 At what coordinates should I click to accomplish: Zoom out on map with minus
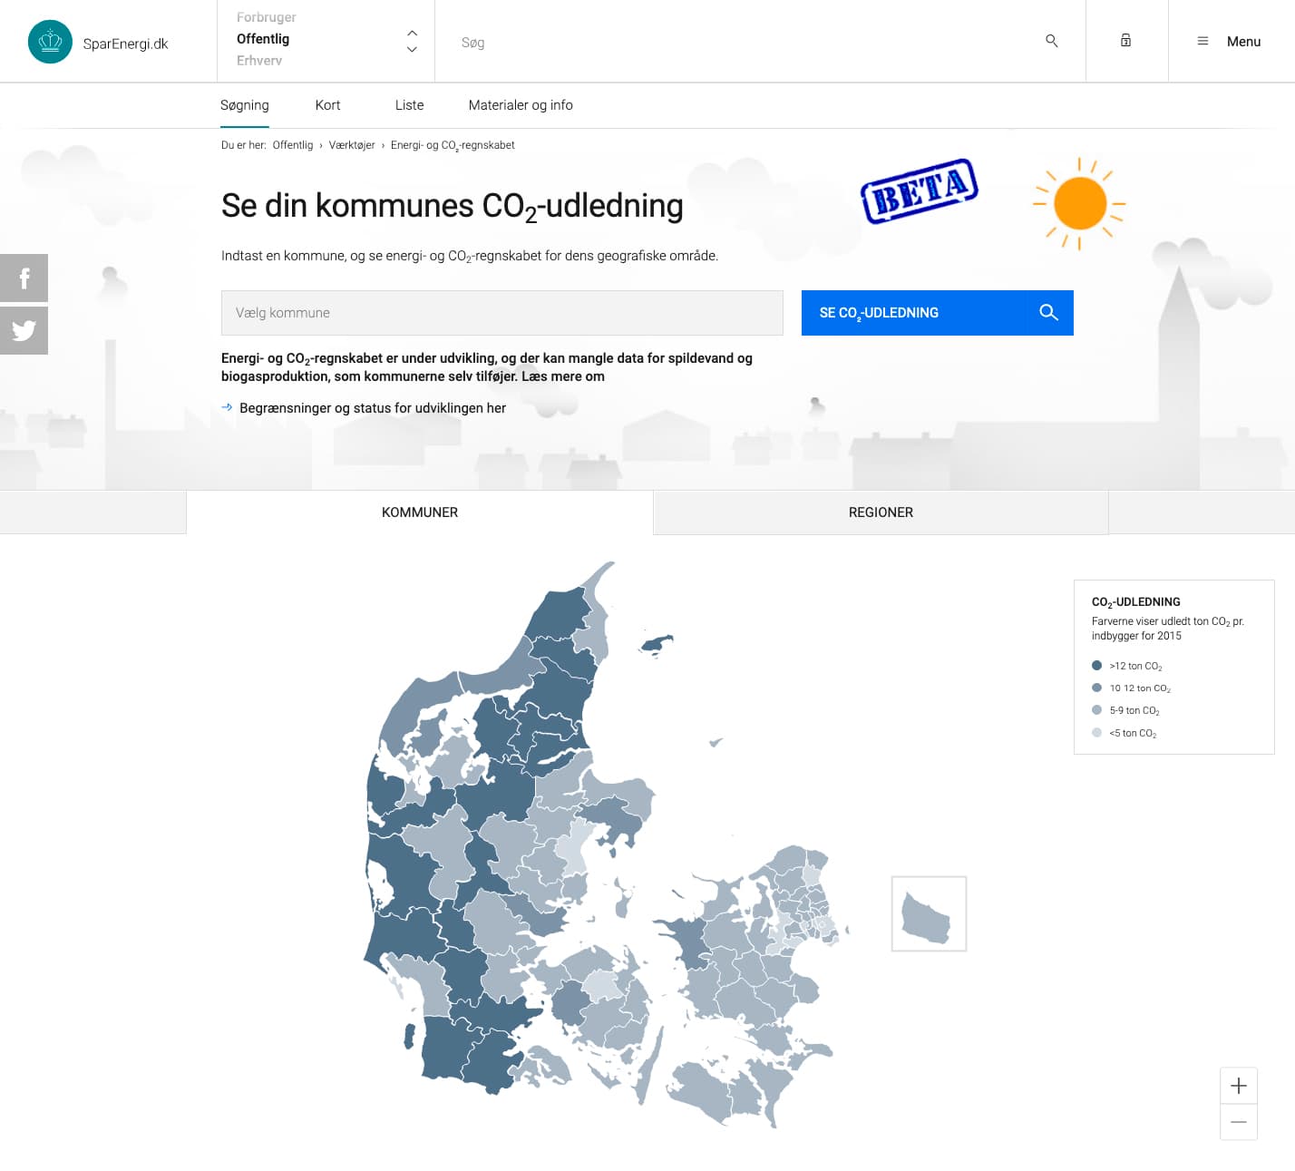point(1239,1122)
